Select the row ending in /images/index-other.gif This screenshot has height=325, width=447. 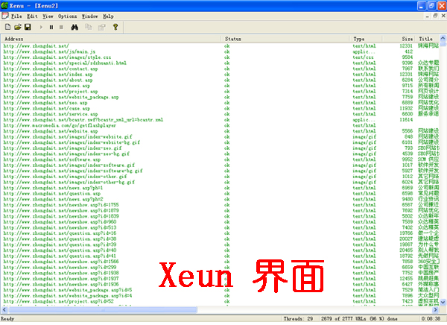(x=221, y=177)
